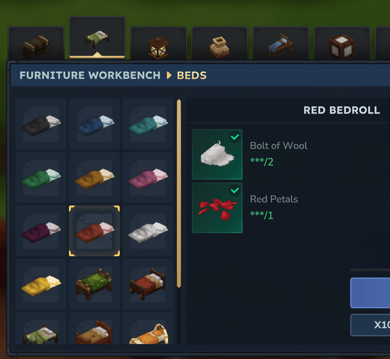The height and width of the screenshot is (359, 390).
Task: Select the blue bedroll recipe
Action: coord(94,124)
